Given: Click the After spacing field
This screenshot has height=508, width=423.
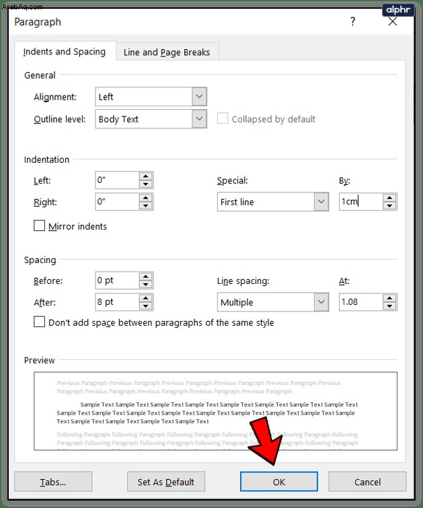Looking at the screenshot, I should click(117, 302).
